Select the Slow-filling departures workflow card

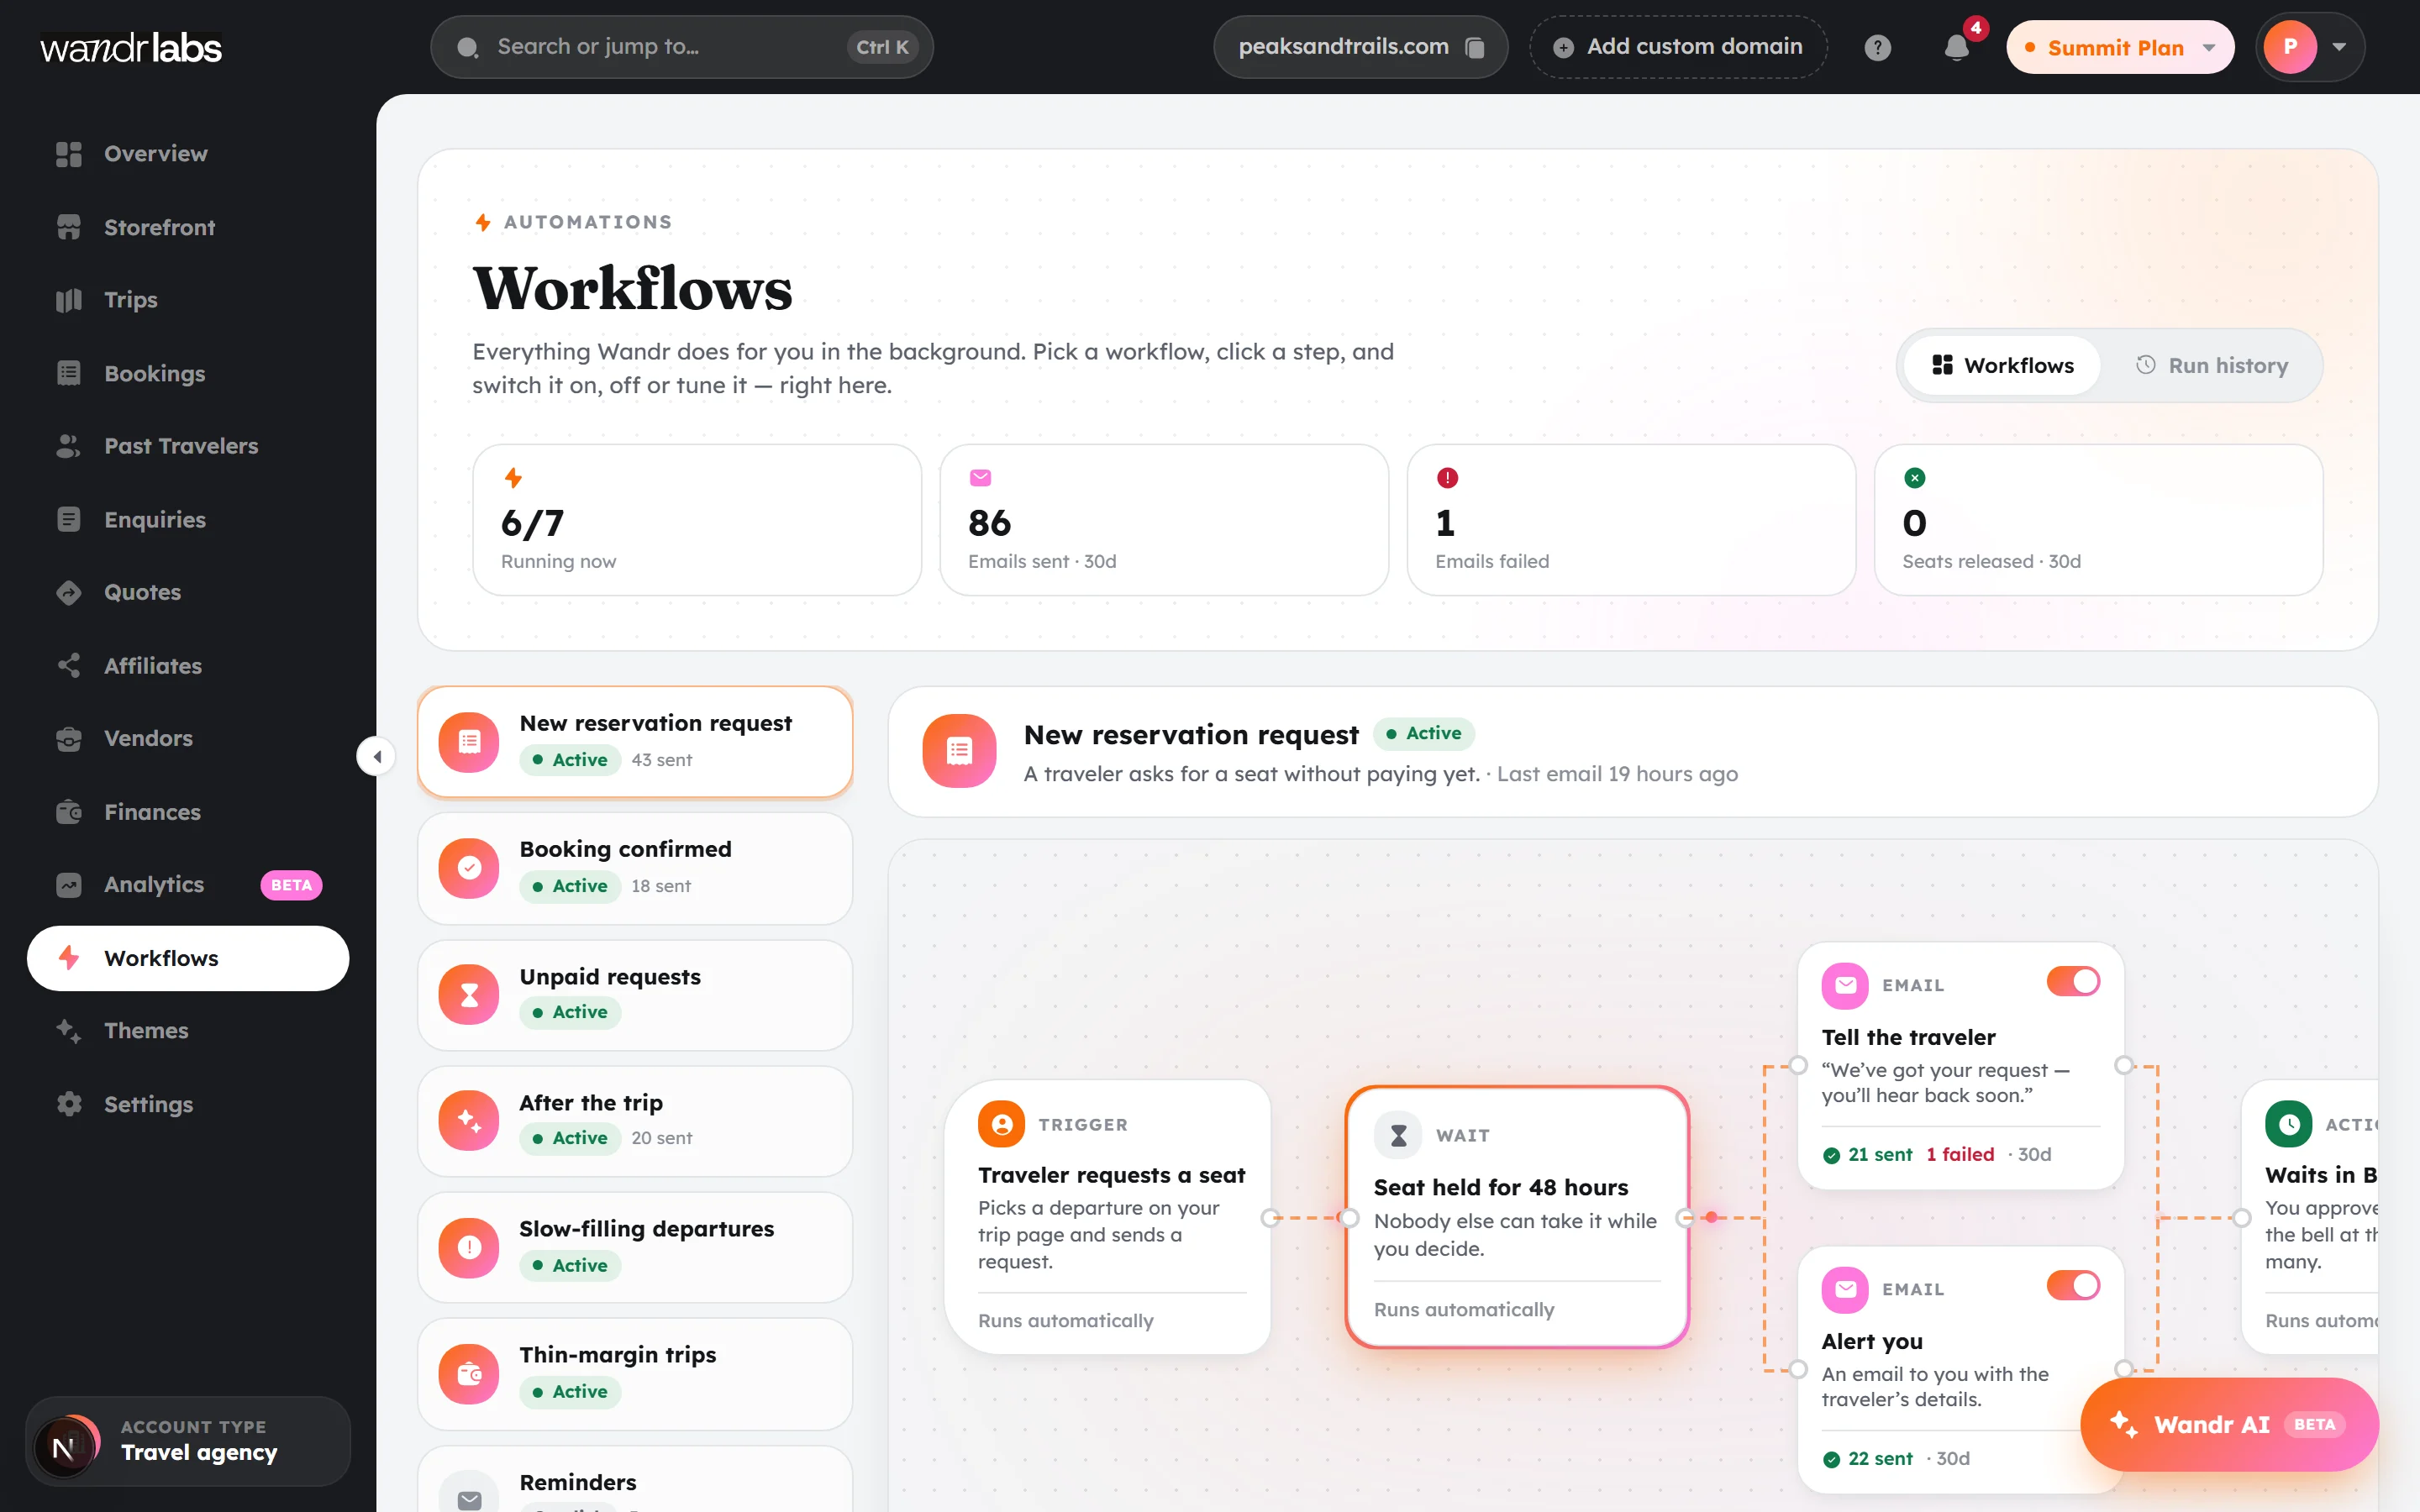634,1247
